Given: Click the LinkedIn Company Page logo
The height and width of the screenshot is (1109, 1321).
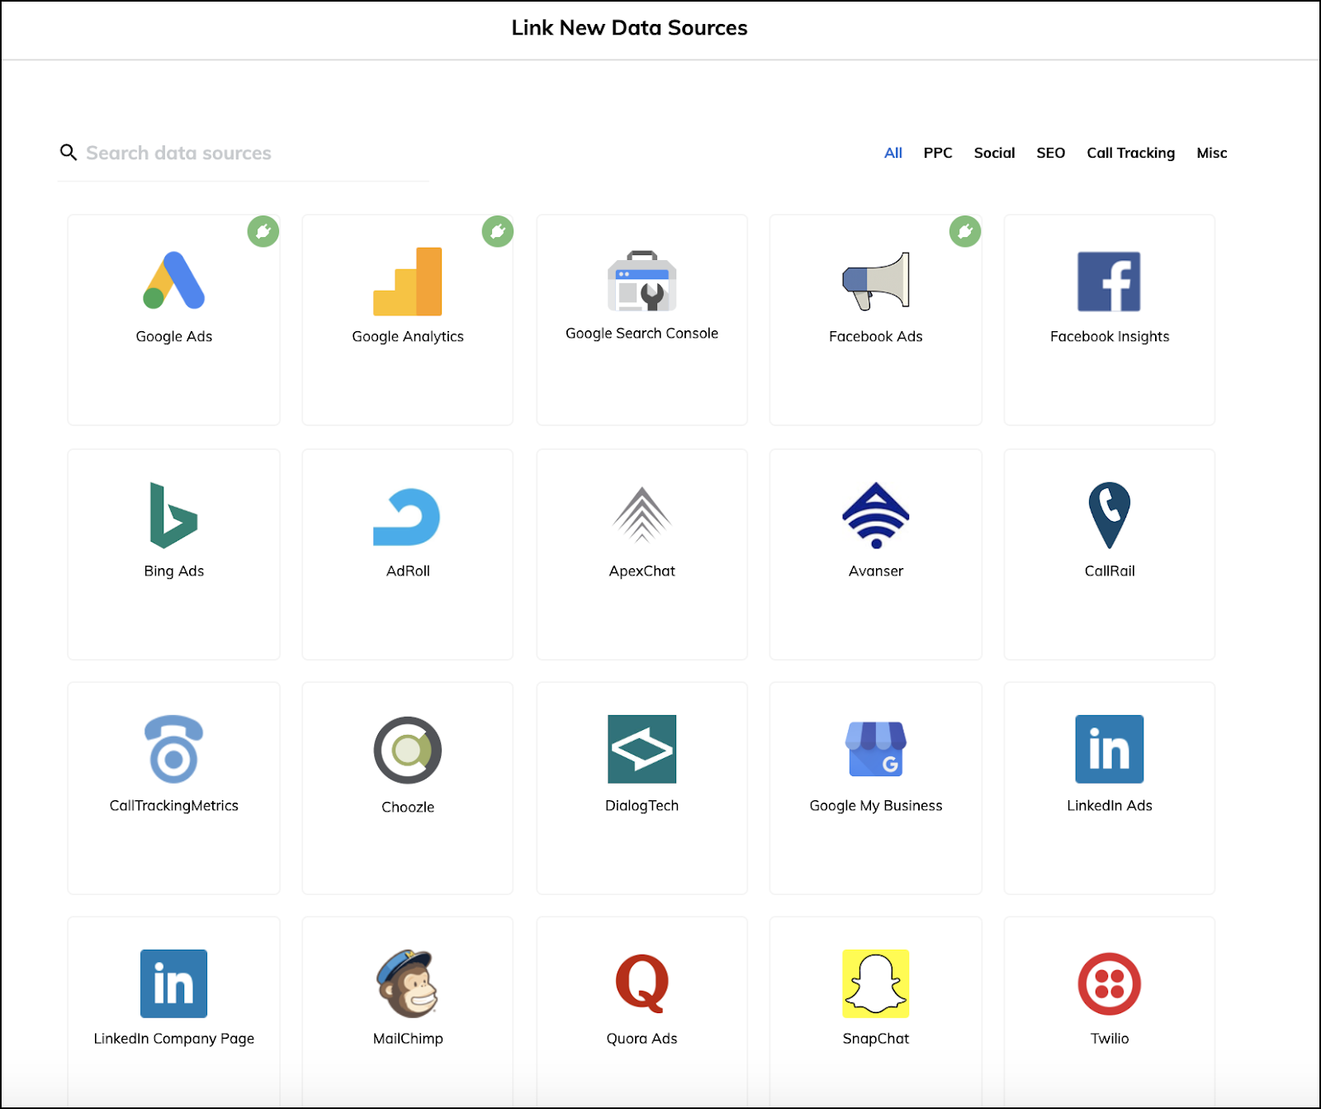Looking at the screenshot, I should [173, 983].
